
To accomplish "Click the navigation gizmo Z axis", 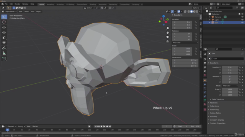I will point(163,16).
